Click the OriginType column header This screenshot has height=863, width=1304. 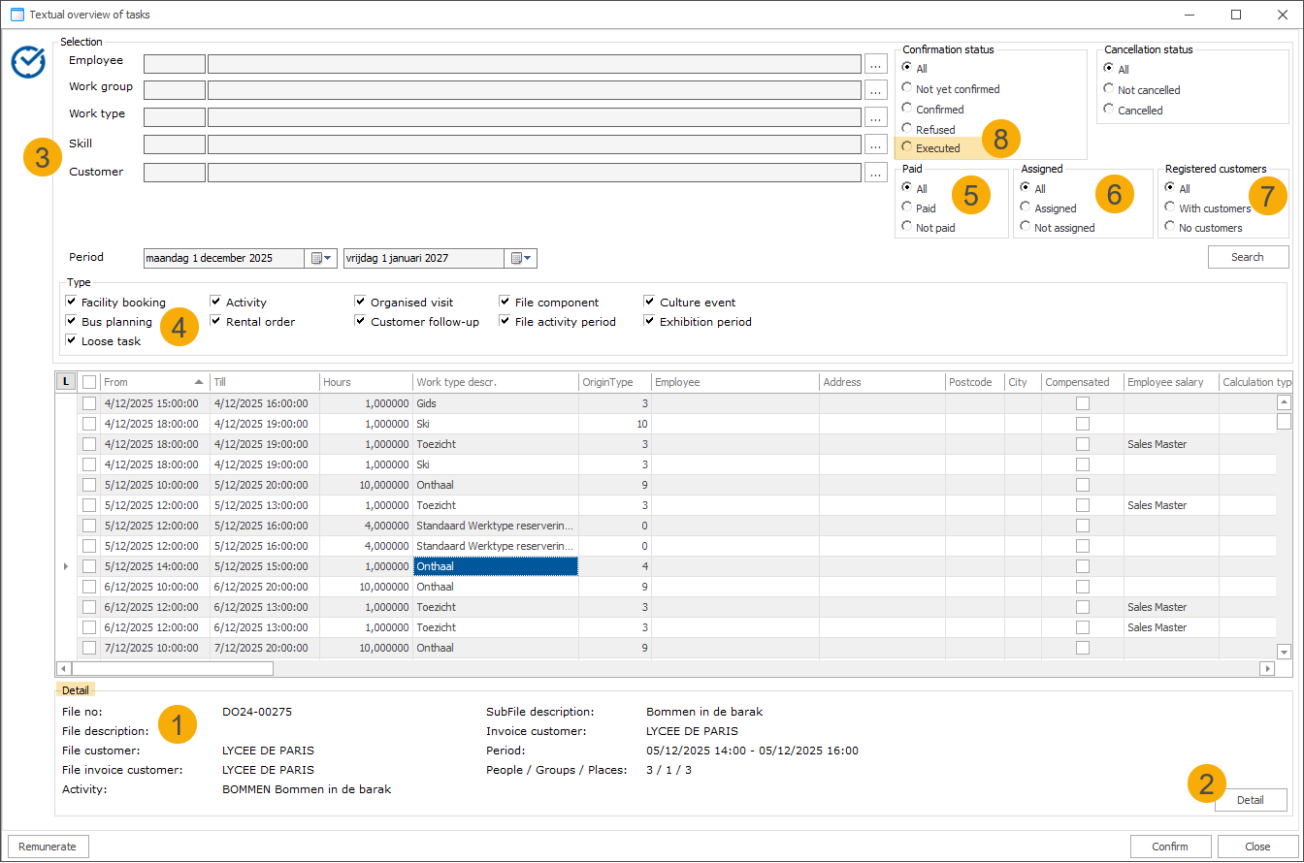[614, 382]
